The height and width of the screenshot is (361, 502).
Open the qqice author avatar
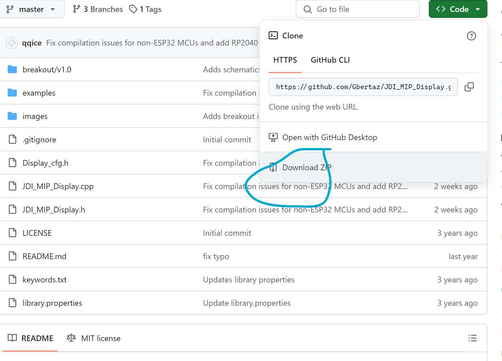12,43
